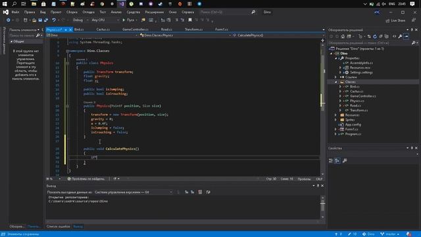Collapse the Properties node in Solution Explorer
Screen dimensions: 421x237
point(336,59)
